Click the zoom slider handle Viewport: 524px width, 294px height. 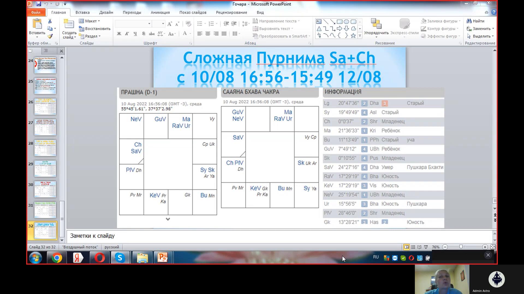click(461, 247)
